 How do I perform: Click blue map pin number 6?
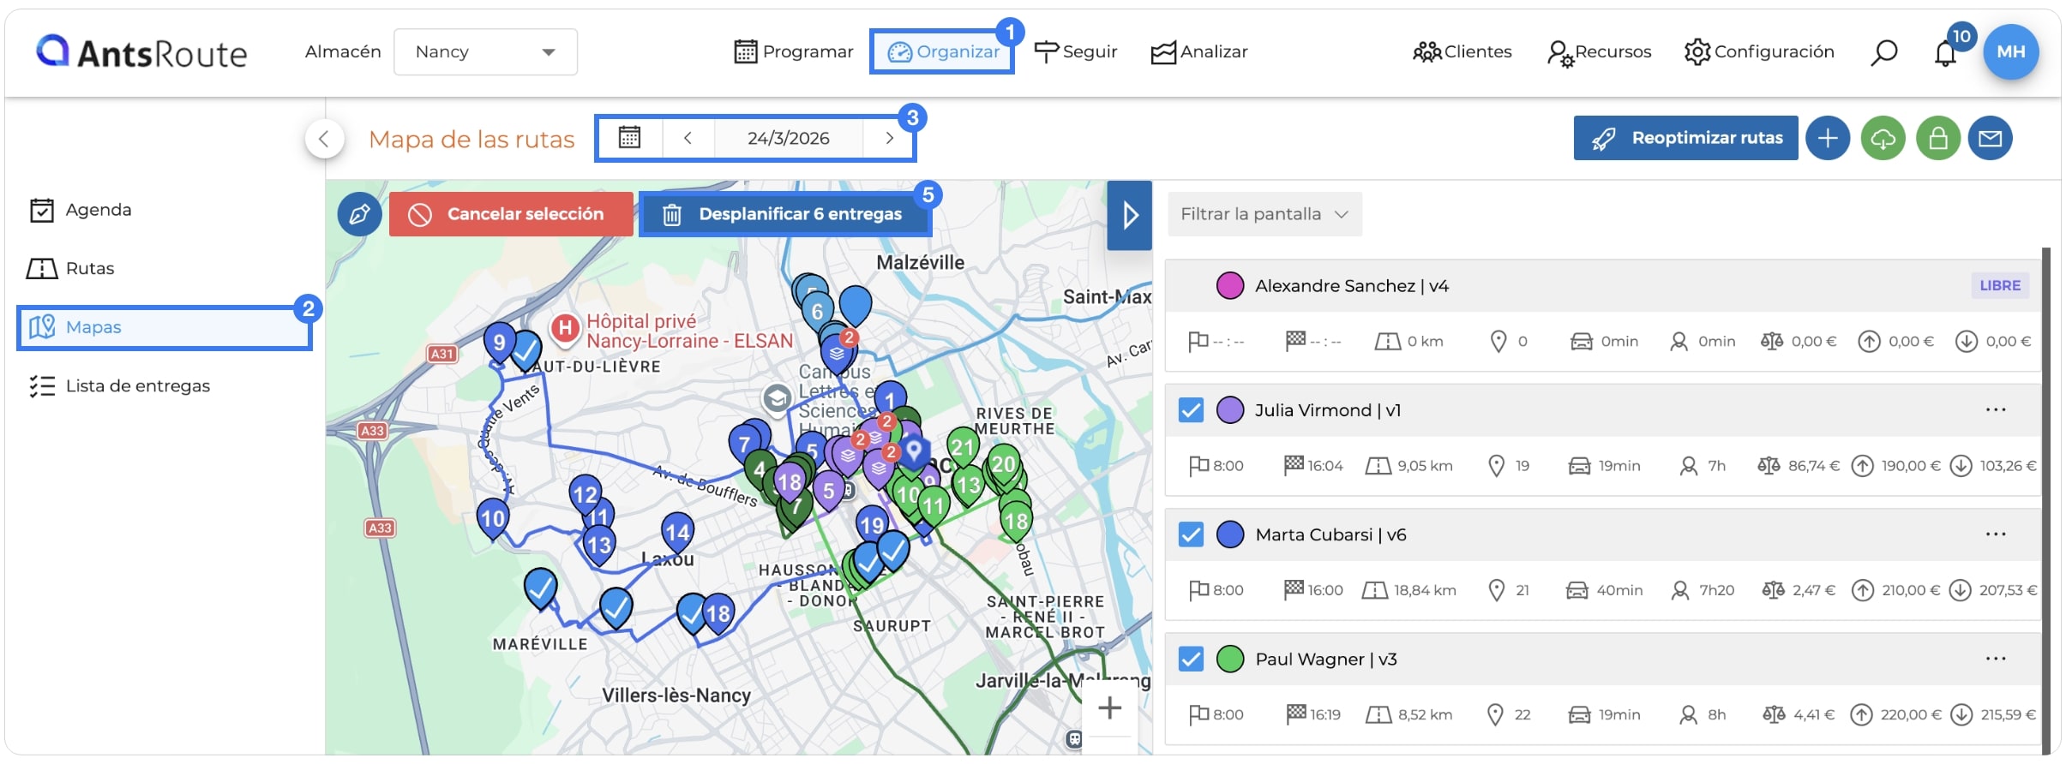817,312
